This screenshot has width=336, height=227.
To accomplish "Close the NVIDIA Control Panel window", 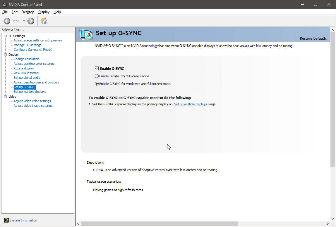I will tap(329, 4).
